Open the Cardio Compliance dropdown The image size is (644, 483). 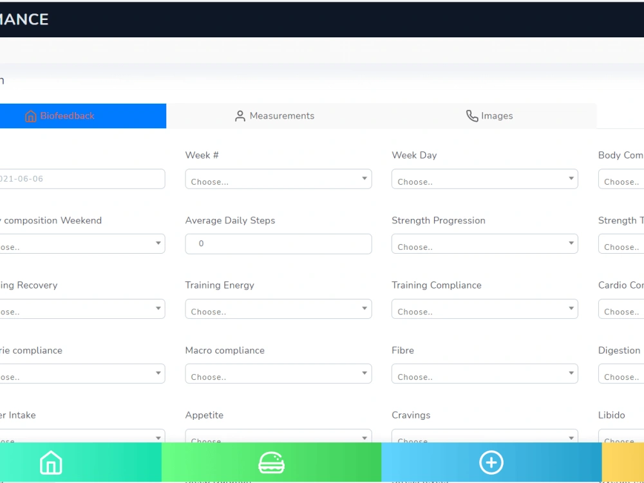[621, 309]
